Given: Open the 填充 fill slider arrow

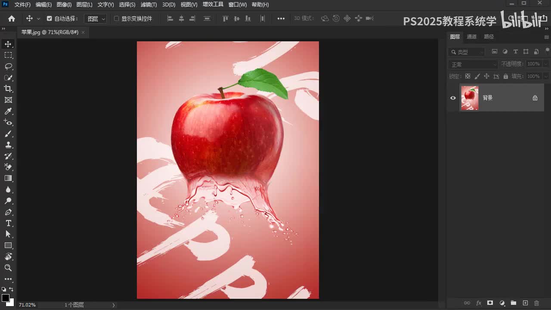Looking at the screenshot, I should click(546, 76).
